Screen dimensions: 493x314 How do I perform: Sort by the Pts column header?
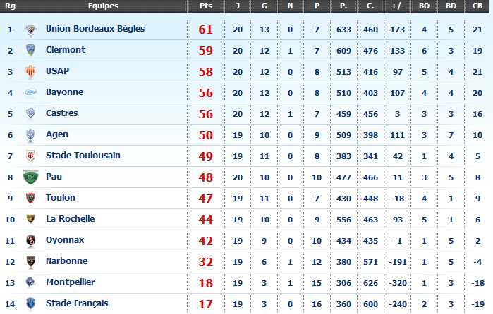pos(206,6)
